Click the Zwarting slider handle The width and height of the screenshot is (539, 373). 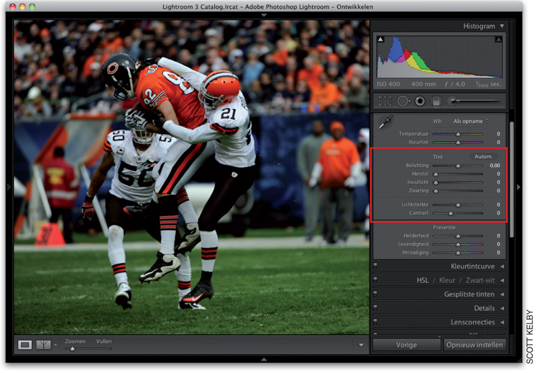(436, 191)
